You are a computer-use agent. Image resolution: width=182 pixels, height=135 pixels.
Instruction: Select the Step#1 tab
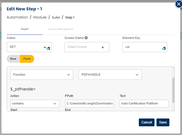25,29
